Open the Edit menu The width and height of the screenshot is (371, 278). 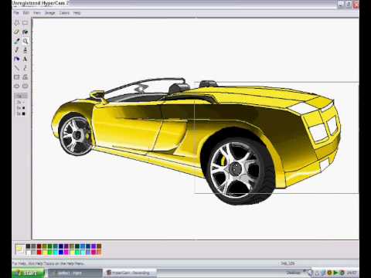pos(26,12)
